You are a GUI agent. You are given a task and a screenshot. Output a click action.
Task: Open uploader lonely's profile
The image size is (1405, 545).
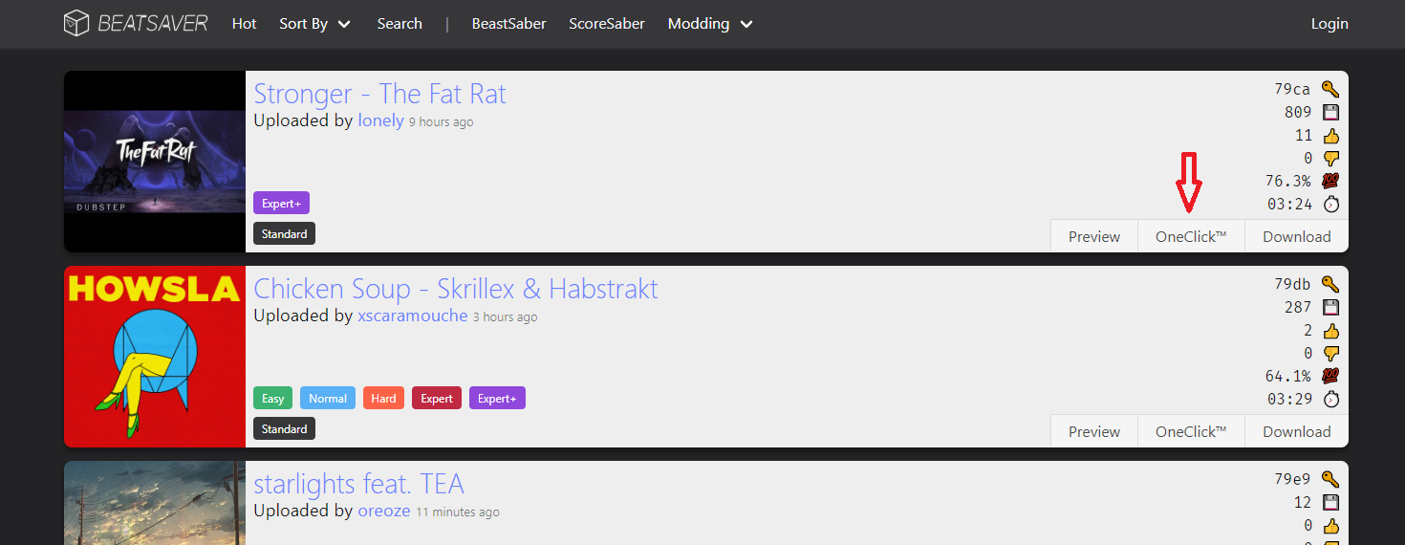(x=380, y=121)
